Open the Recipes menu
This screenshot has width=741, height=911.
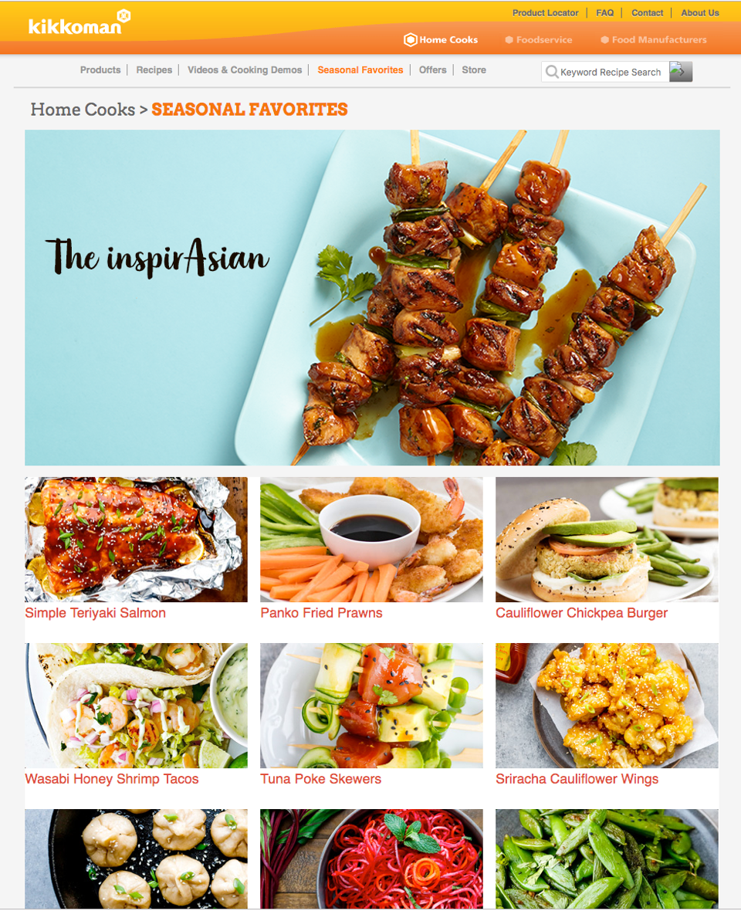(x=154, y=69)
